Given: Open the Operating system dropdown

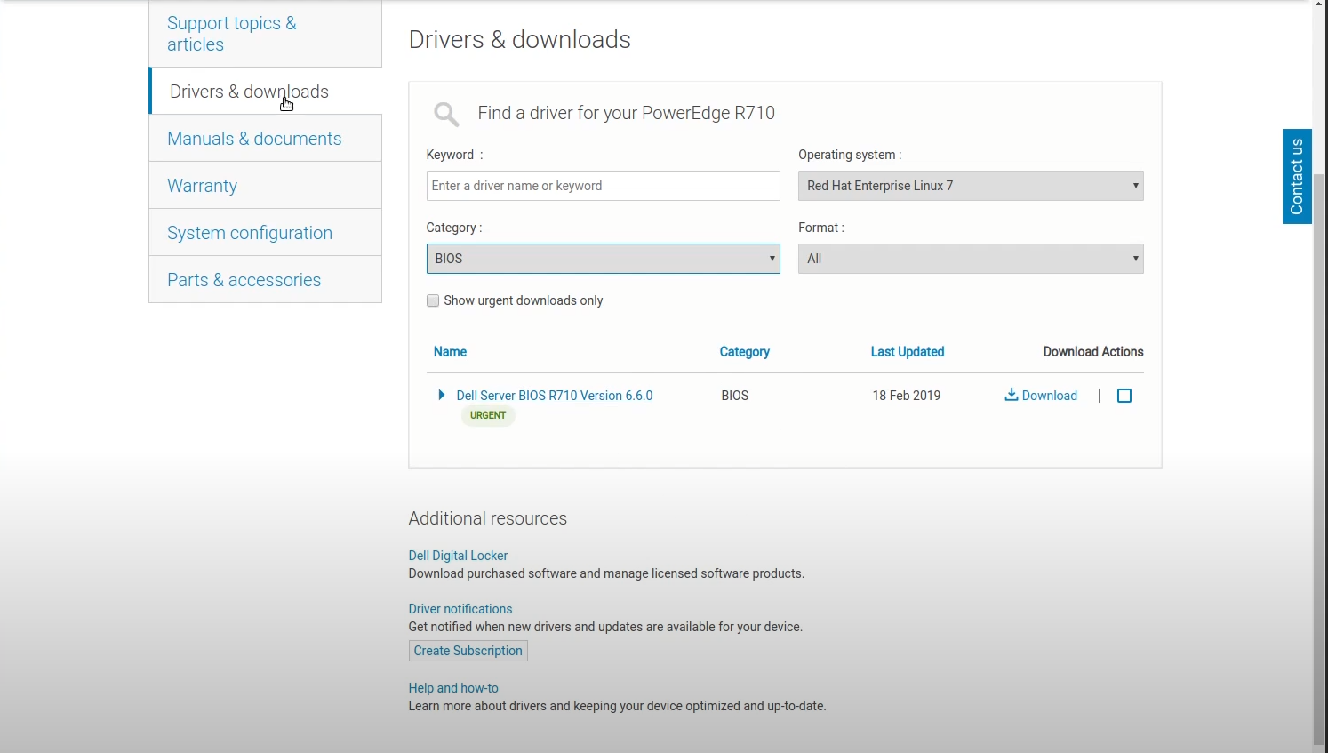Looking at the screenshot, I should pyautogui.click(x=971, y=186).
